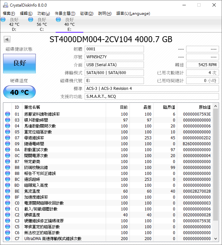Click the 臨界值 column header
Screen dimensions: 222x245
(x=165, y=107)
